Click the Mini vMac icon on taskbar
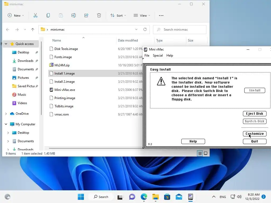The image size is (271, 203). (x=191, y=197)
